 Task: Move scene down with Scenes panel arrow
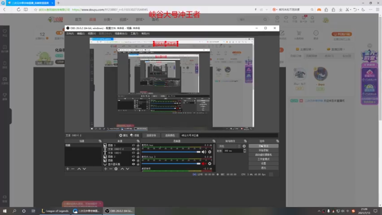pyautogui.click(x=85, y=169)
